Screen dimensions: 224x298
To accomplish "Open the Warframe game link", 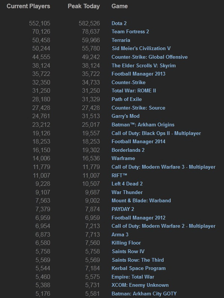I will [x=123, y=159].
